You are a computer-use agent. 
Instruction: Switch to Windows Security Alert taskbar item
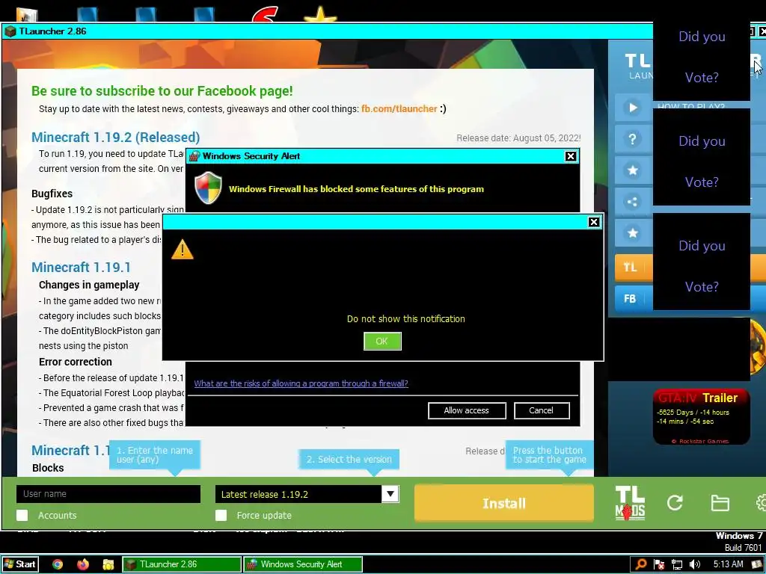click(x=303, y=564)
